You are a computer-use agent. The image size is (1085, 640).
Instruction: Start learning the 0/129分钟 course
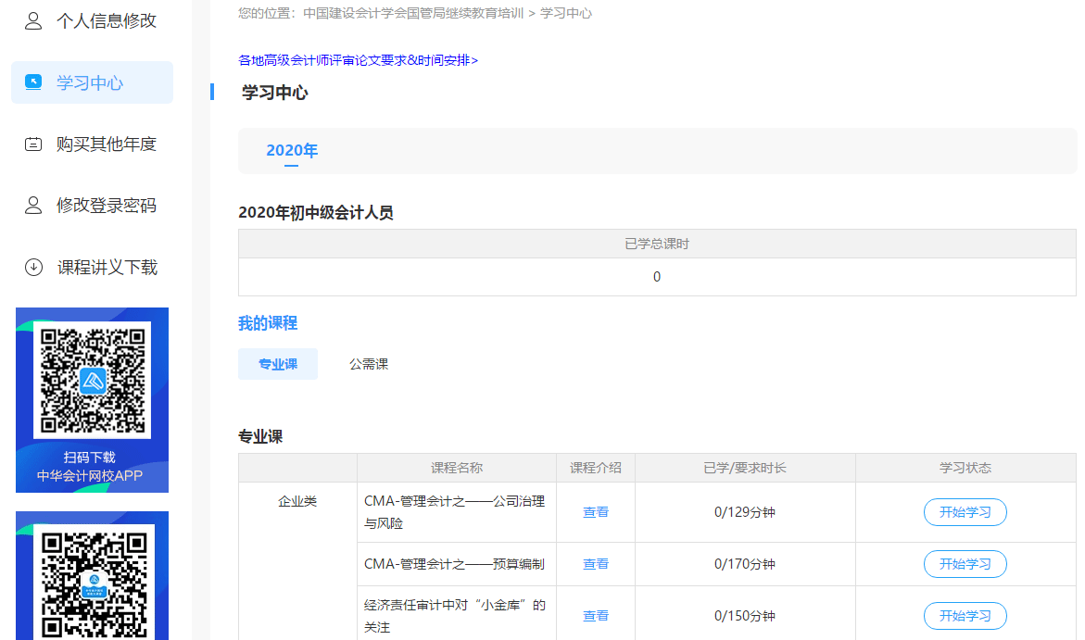(x=965, y=512)
